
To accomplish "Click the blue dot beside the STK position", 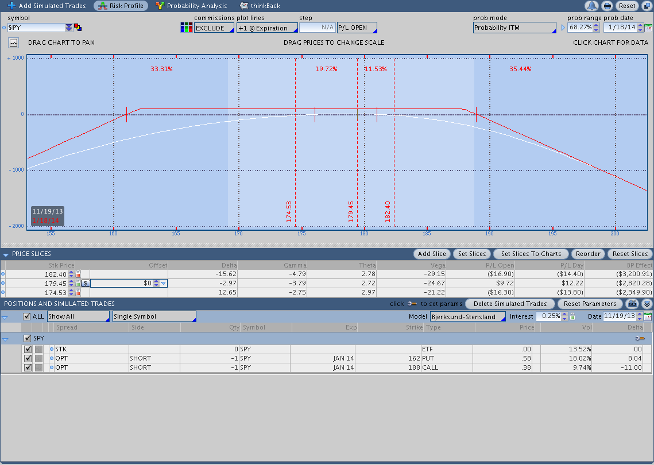I will coord(52,349).
